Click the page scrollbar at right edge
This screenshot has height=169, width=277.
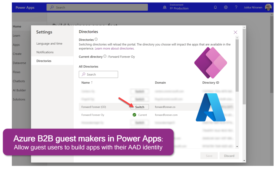click(272, 55)
